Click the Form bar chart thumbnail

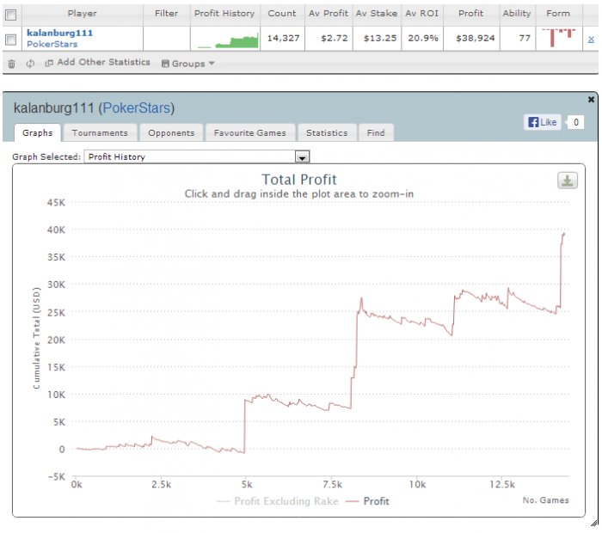point(559,38)
